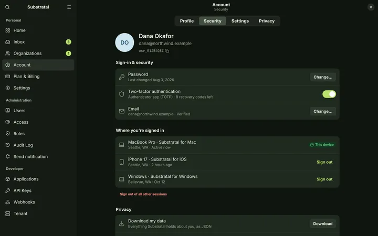Screen dimensions: 378x236
Task: Disable two-factor authentication toggle
Action: point(329,94)
